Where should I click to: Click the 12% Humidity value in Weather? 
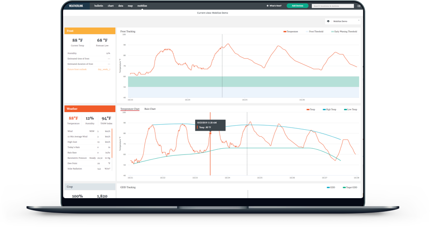pyautogui.click(x=90, y=119)
